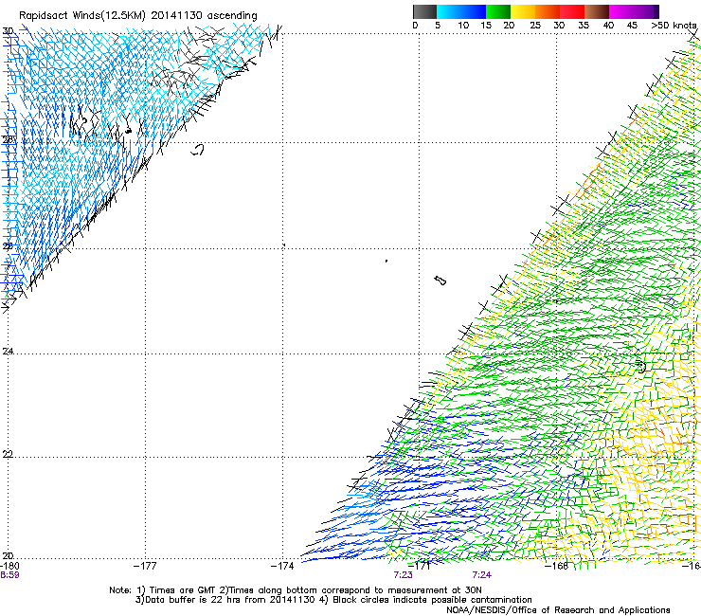Click the latitude label '30'
Image resolution: width=701 pixels, height=616 pixels.
pos(8,31)
